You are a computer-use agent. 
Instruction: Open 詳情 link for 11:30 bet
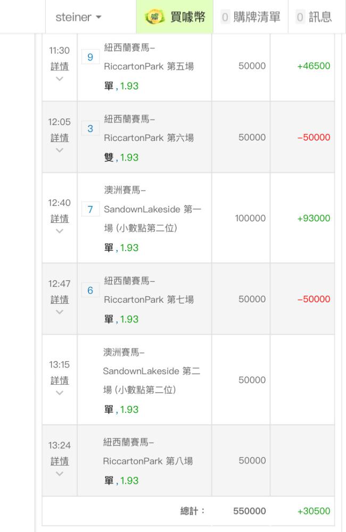pyautogui.click(x=60, y=66)
